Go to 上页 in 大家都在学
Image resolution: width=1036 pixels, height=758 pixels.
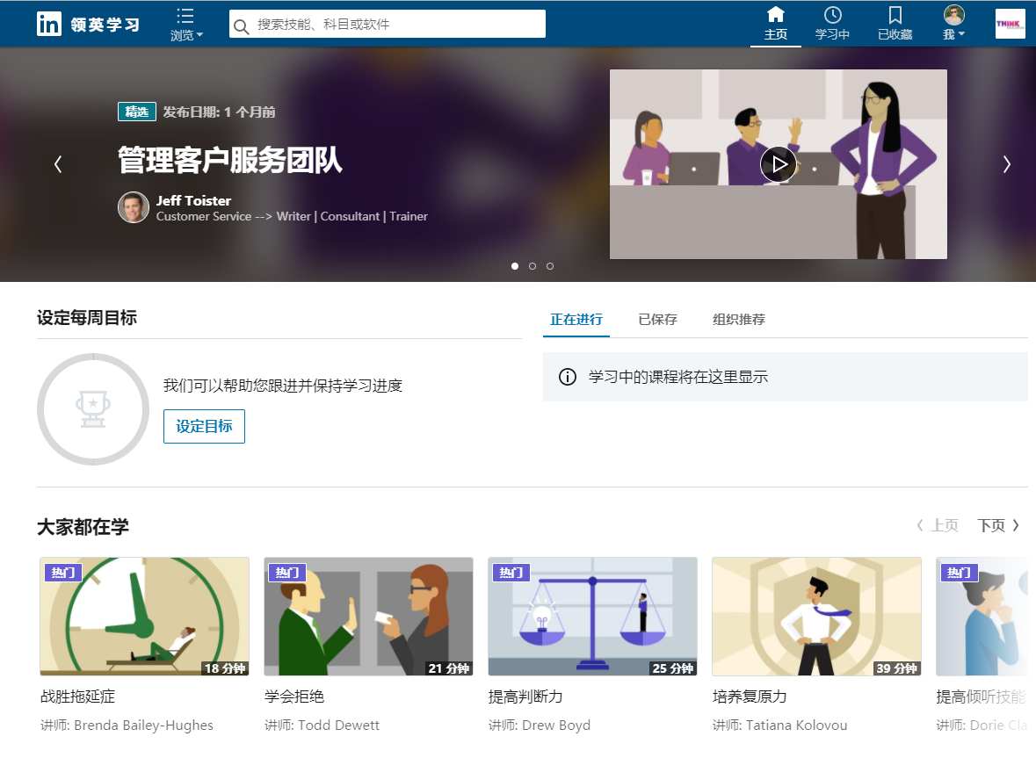coord(938,525)
